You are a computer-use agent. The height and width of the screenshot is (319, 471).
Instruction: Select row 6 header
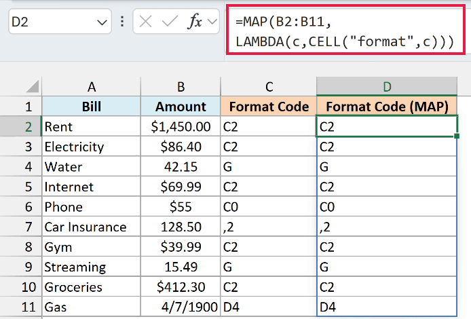pyautogui.click(x=21, y=206)
